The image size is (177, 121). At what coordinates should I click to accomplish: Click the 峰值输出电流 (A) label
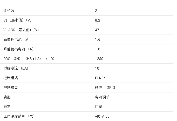click(18, 49)
